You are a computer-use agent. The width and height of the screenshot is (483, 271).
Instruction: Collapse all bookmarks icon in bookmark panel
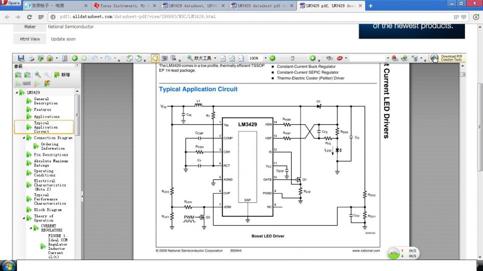[x=27, y=75]
